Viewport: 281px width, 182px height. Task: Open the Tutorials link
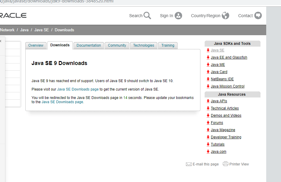pyautogui.click(x=218, y=144)
